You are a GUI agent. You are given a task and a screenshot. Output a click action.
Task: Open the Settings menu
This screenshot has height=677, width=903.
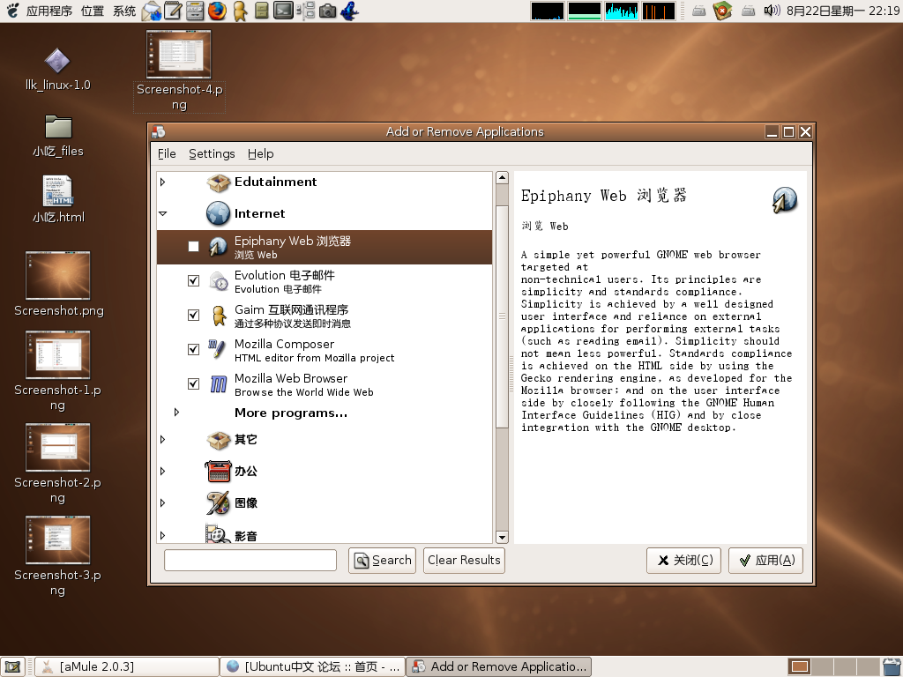point(212,153)
